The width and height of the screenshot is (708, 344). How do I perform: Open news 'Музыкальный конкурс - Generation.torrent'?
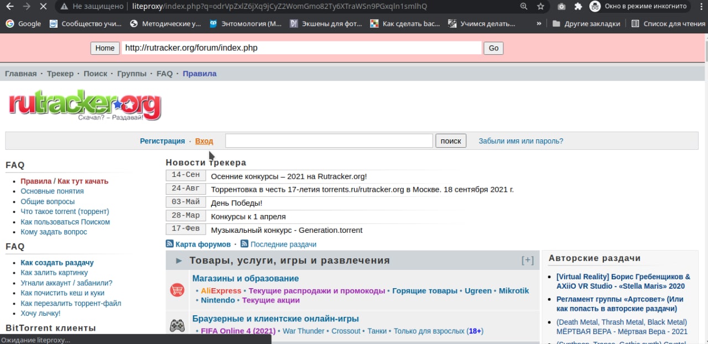pyautogui.click(x=287, y=230)
